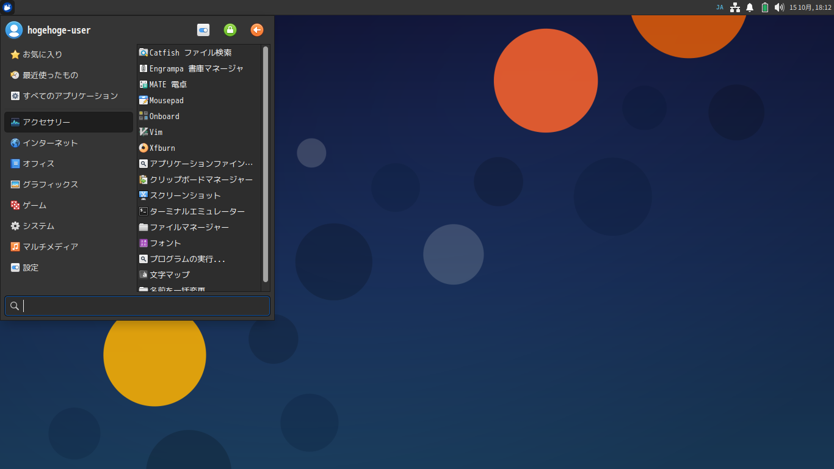Click the settings toggle icon near the username

pos(203,29)
